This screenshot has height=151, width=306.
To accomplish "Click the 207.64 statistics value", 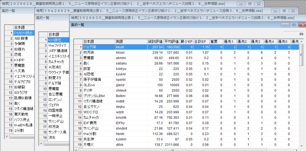I will [x=155, y=47].
